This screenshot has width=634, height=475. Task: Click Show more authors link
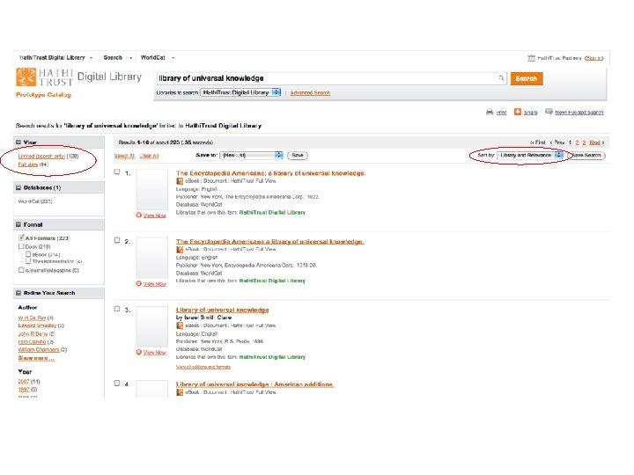pyautogui.click(x=36, y=358)
